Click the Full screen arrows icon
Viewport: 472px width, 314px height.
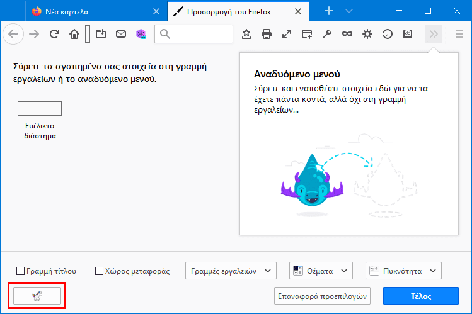[x=287, y=34]
